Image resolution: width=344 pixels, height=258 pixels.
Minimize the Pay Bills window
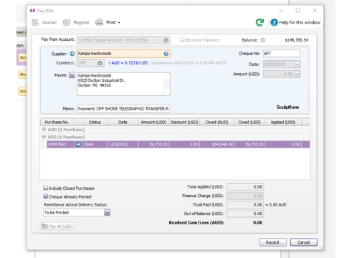coord(281,11)
